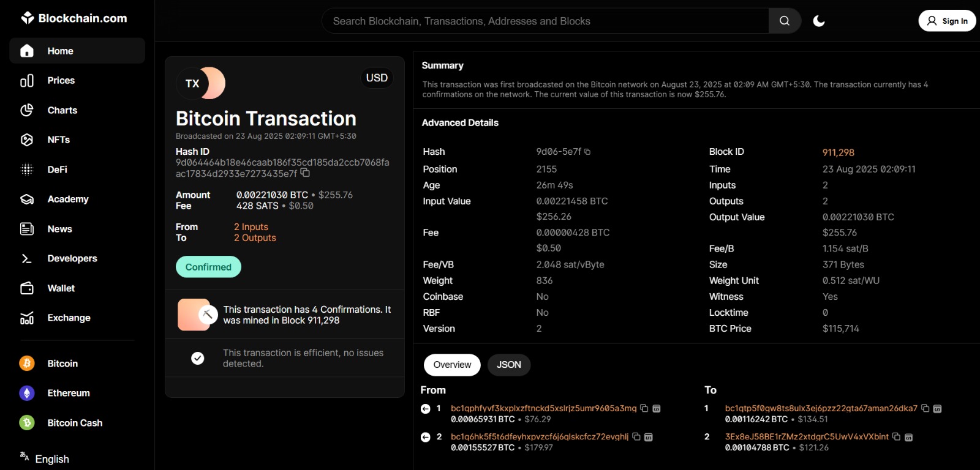Click the search magnifier button

(785, 21)
